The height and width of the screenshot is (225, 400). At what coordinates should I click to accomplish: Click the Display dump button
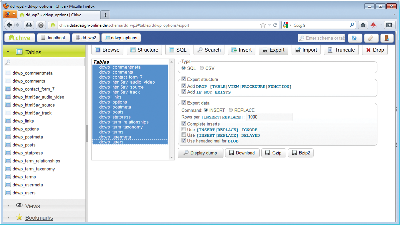click(200, 153)
